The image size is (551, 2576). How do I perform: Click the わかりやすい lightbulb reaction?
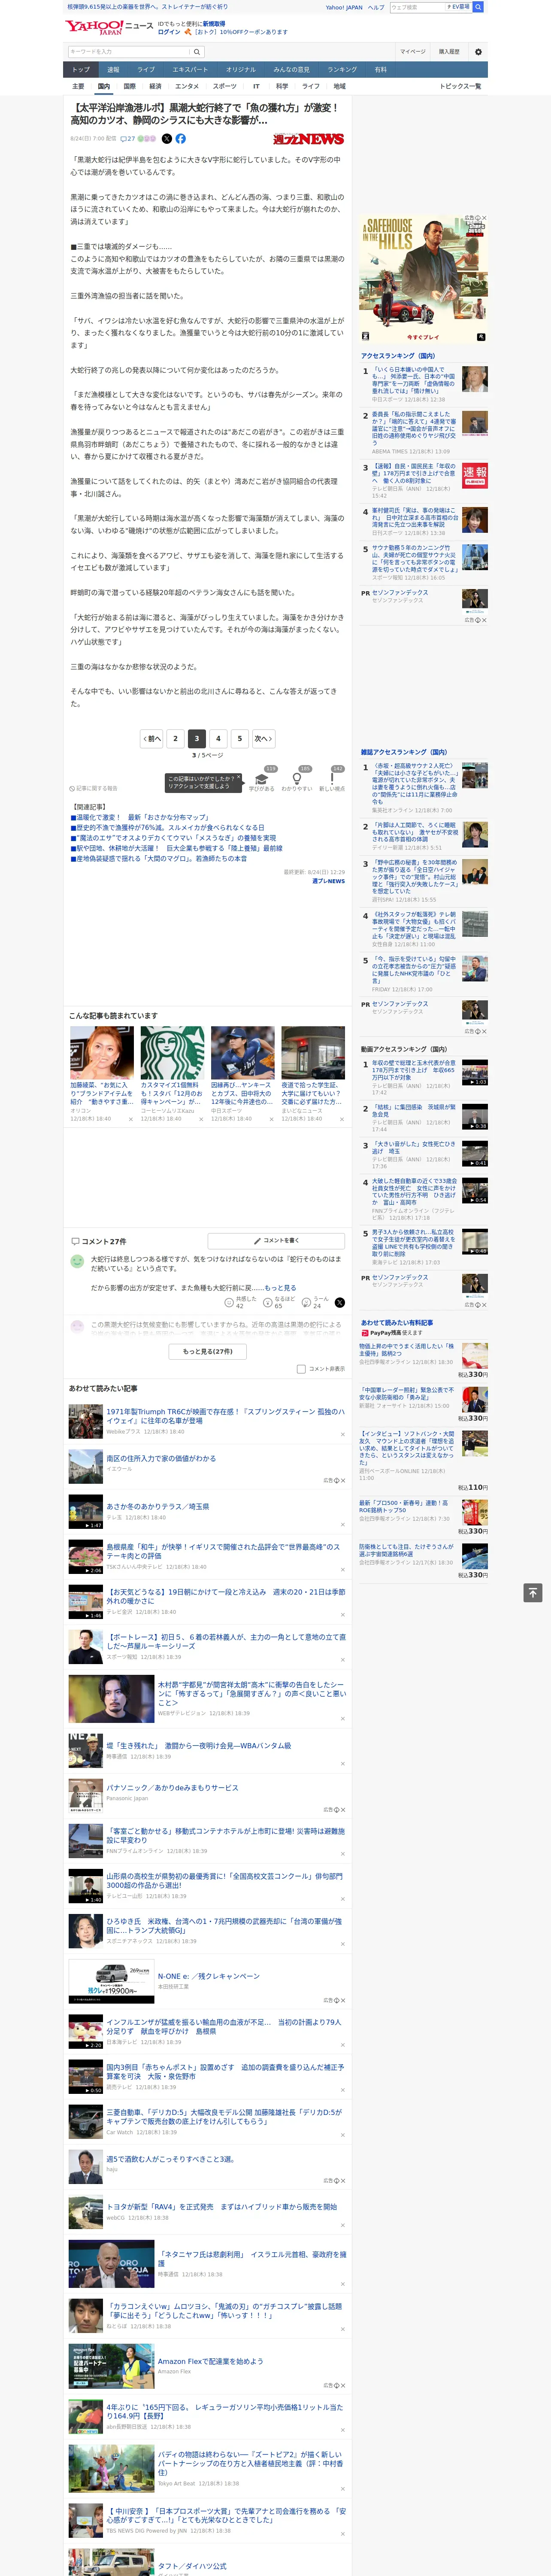297,778
